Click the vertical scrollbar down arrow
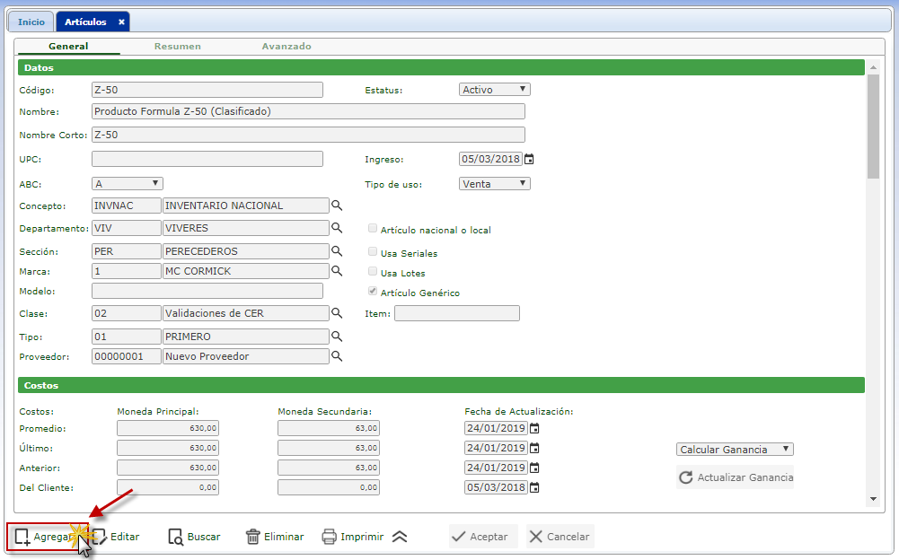 [x=873, y=499]
